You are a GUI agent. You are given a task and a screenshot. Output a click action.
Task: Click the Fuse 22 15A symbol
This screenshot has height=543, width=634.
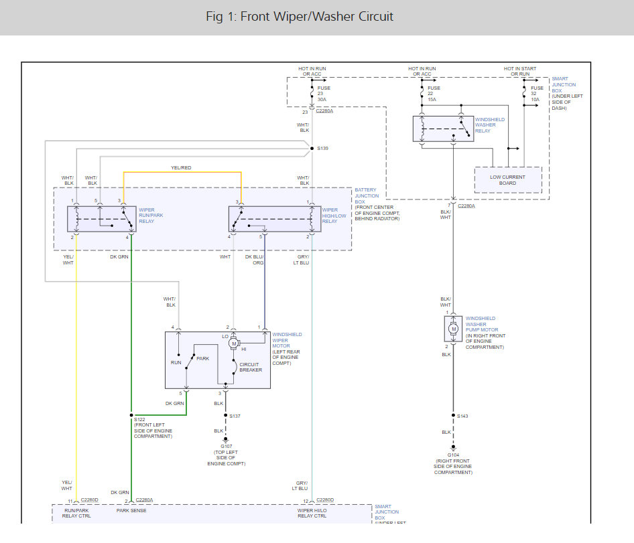coord(422,91)
